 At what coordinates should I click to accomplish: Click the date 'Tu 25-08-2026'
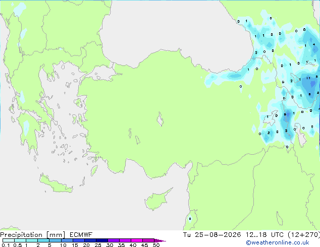pyautogui.click(x=212, y=235)
